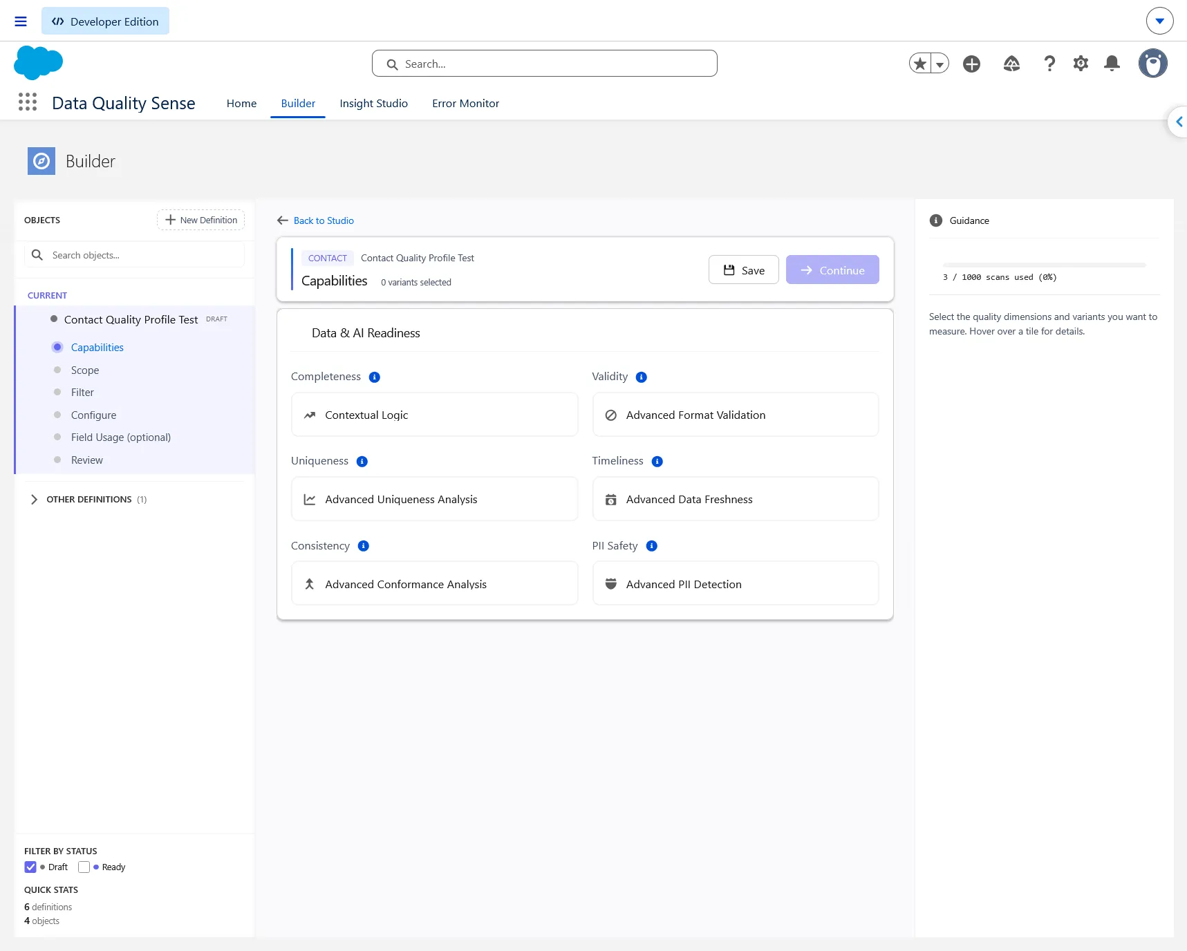The width and height of the screenshot is (1187, 951).
Task: Click the Salesforce cloud logo
Action: click(38, 63)
